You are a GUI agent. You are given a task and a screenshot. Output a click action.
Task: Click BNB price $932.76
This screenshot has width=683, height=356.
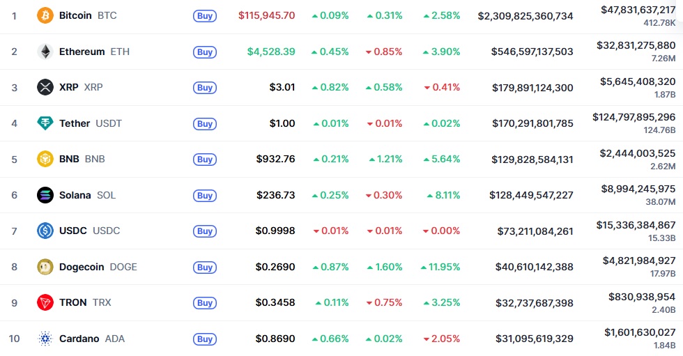click(x=276, y=160)
